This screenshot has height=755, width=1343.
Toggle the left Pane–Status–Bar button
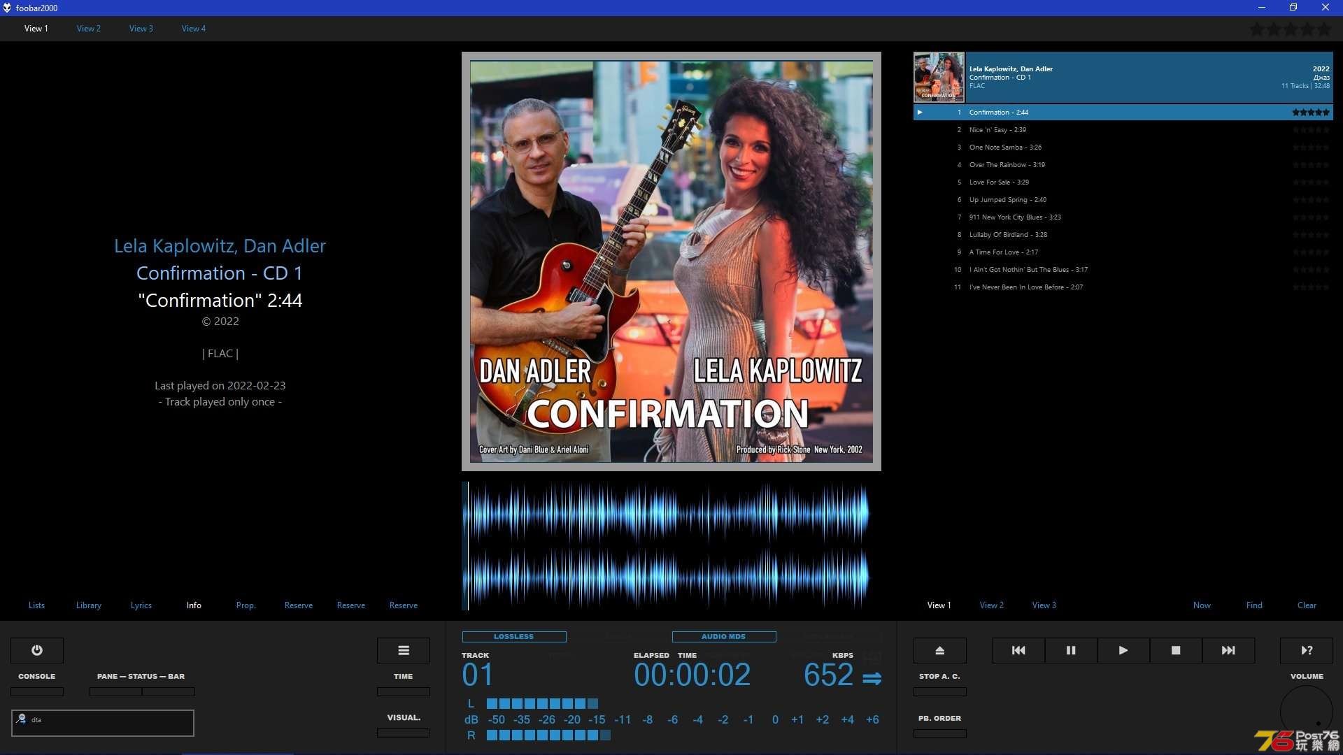pos(115,691)
